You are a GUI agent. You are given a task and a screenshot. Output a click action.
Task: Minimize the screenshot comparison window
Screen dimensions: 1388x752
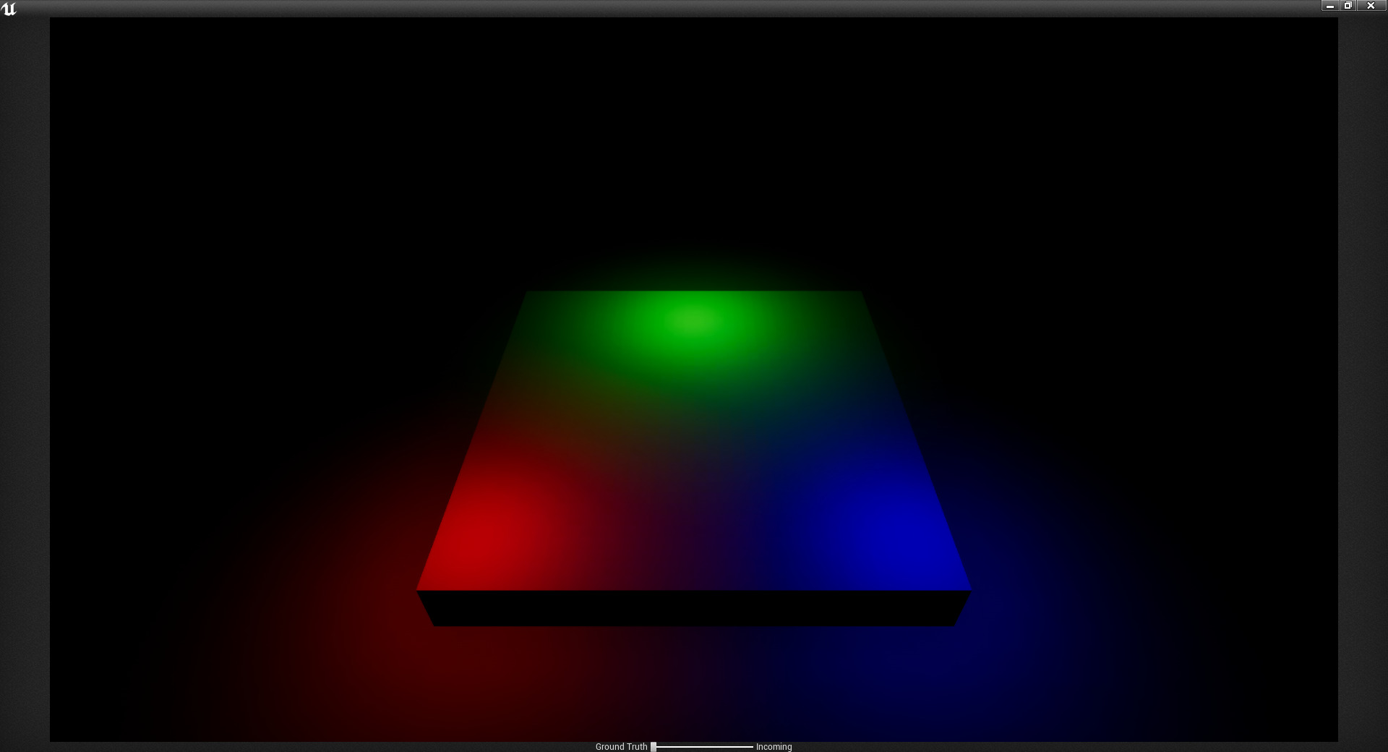(1330, 6)
